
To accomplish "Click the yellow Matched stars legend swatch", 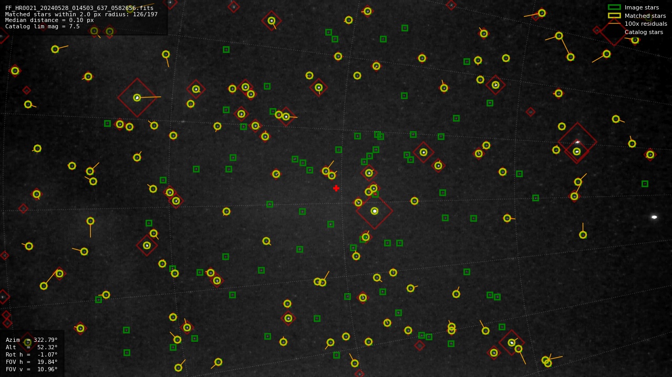I will pos(614,16).
